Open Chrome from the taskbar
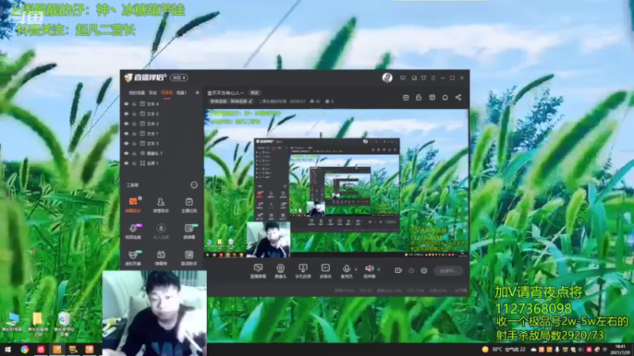The image size is (634, 356). [x=25, y=350]
